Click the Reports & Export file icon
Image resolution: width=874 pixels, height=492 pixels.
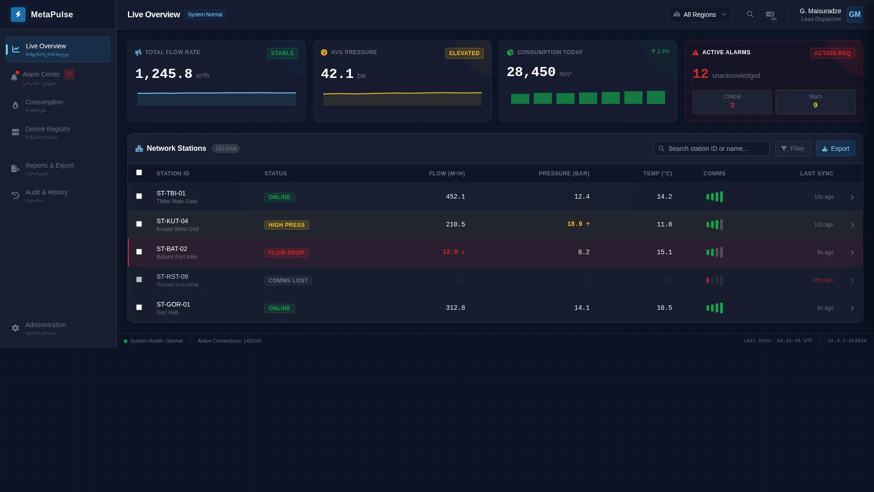15,169
